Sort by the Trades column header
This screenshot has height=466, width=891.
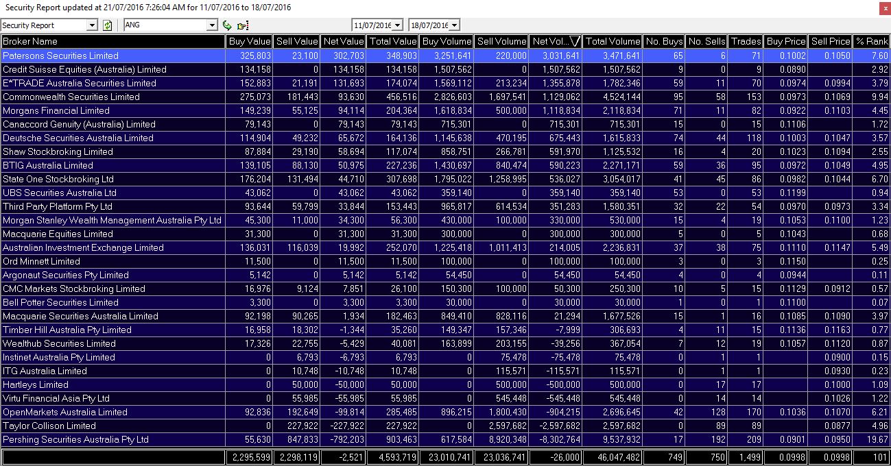click(x=746, y=42)
